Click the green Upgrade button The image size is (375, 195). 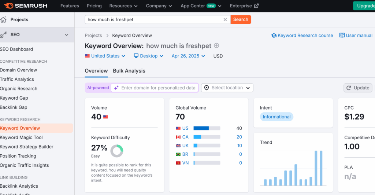pyautogui.click(x=364, y=6)
